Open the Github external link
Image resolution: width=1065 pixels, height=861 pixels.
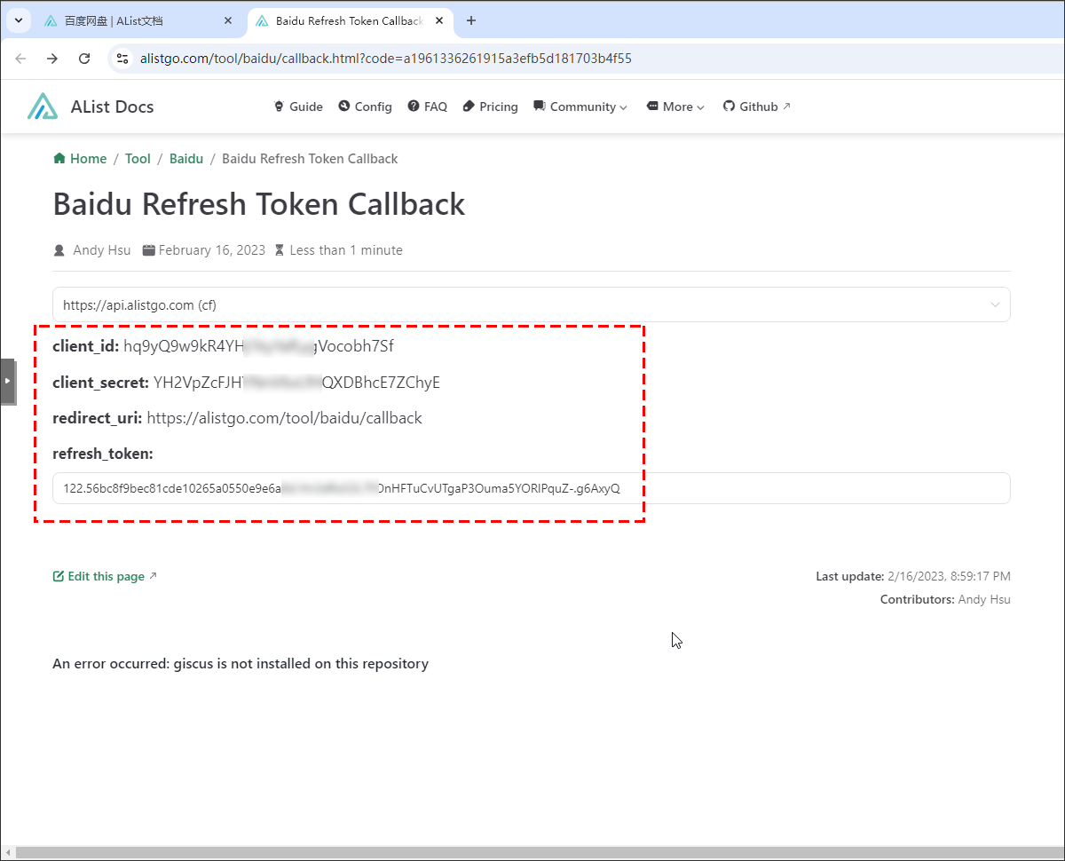(x=756, y=107)
